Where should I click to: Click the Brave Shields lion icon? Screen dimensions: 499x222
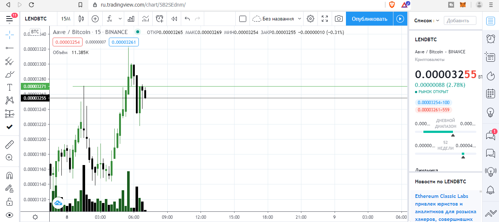[x=392, y=5]
